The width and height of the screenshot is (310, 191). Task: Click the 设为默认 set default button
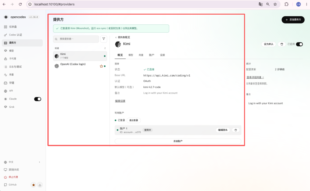[268, 44]
